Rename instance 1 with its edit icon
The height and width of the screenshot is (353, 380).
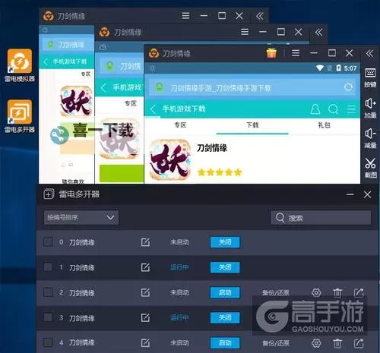(x=145, y=267)
